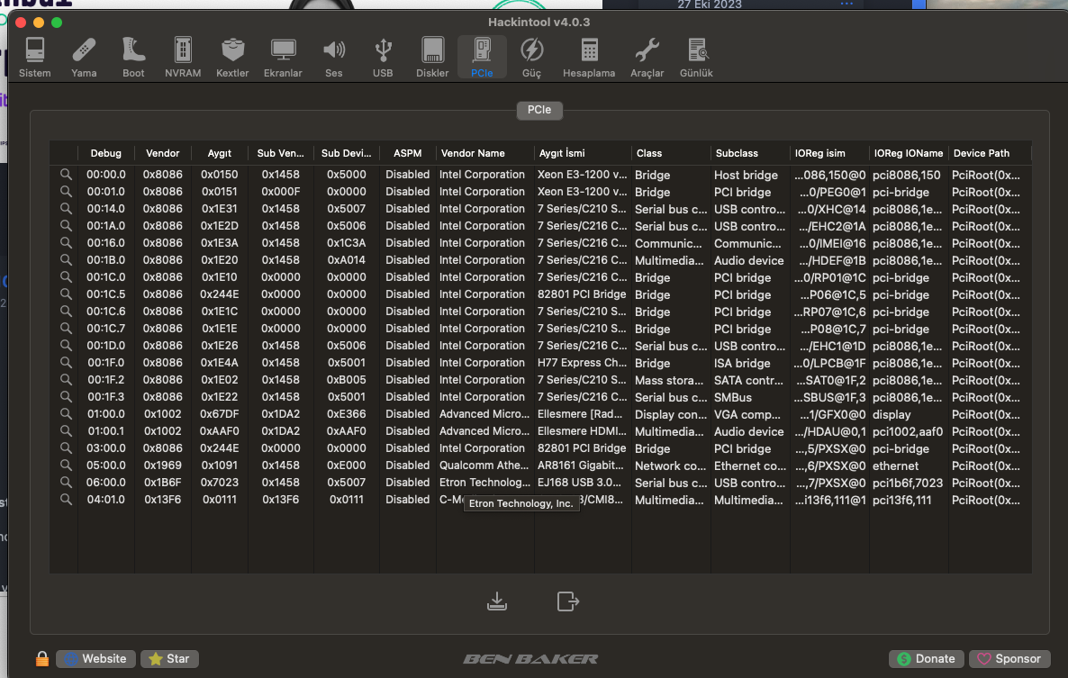Viewport: 1068px width, 678px height.
Task: Open the Sistem toolbar section
Action: pyautogui.click(x=35, y=57)
